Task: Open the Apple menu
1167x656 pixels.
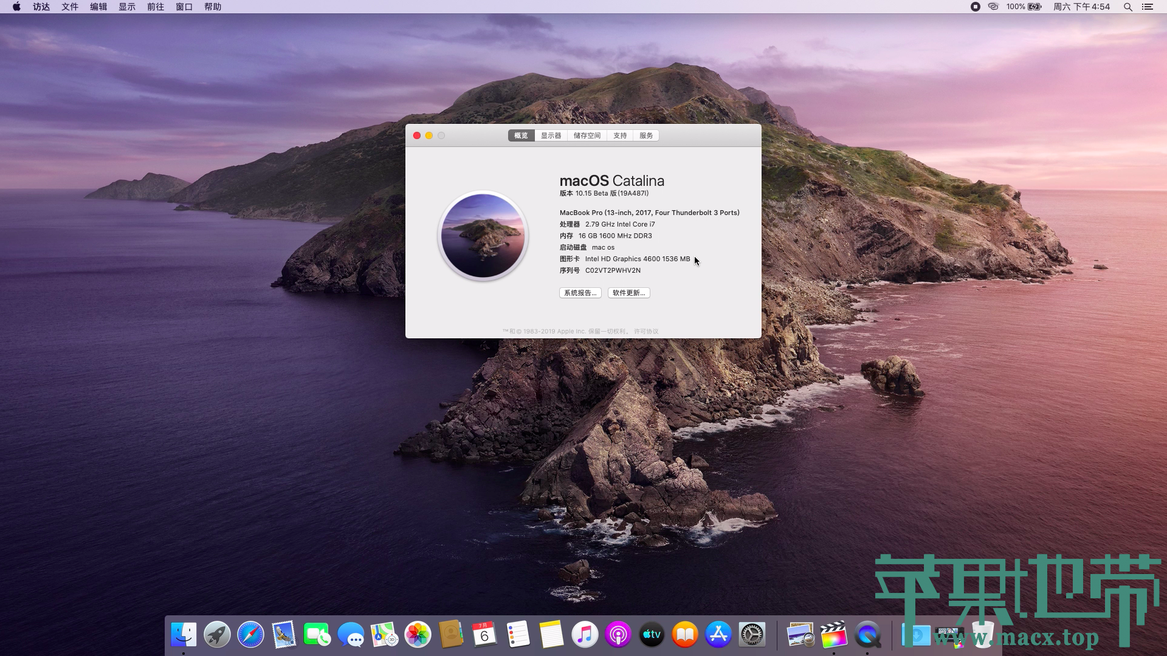Action: (x=16, y=7)
